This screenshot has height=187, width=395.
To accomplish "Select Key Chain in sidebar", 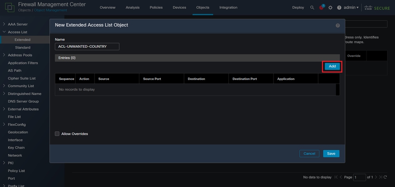I will coord(16,147).
